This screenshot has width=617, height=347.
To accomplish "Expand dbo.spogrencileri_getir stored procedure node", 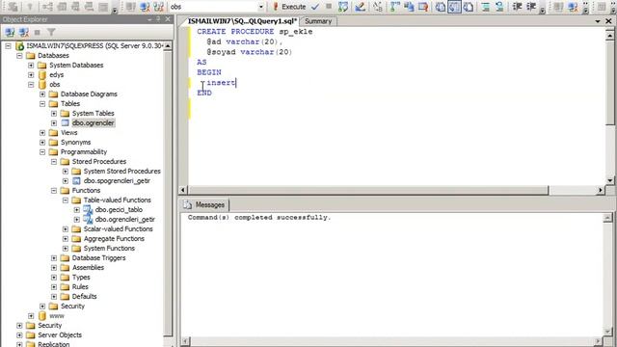I will (66, 181).
